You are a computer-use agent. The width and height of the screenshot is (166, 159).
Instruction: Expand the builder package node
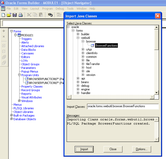pyautogui.click(x=78, y=34)
